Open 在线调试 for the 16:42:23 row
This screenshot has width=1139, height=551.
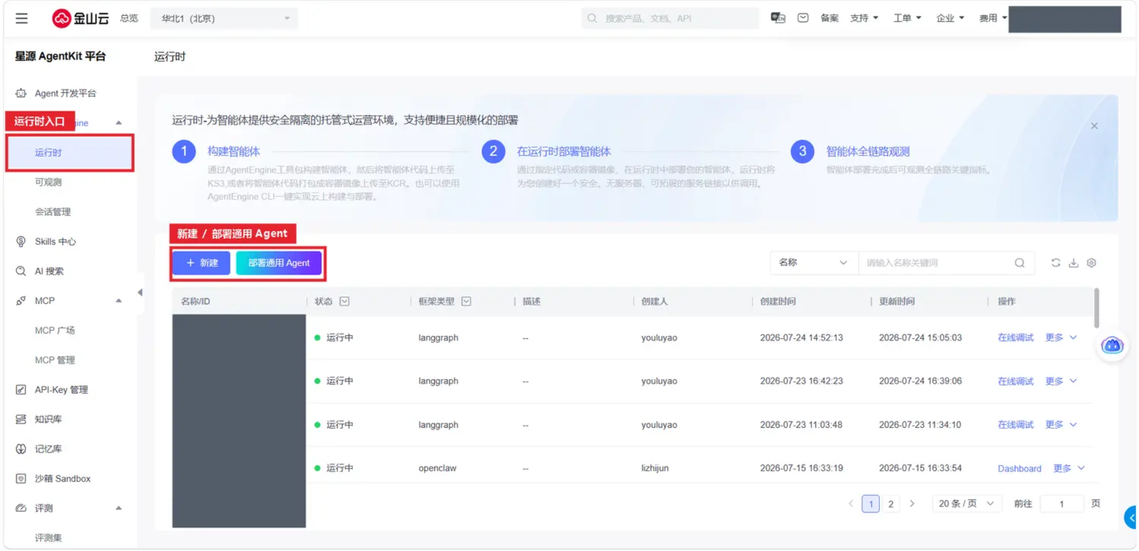1015,381
